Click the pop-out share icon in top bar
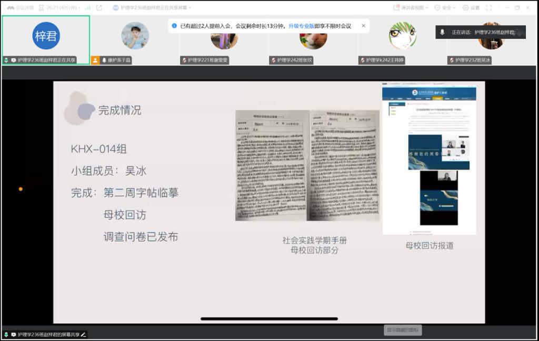Screen dimensions: 539x341 (x=99, y=8)
